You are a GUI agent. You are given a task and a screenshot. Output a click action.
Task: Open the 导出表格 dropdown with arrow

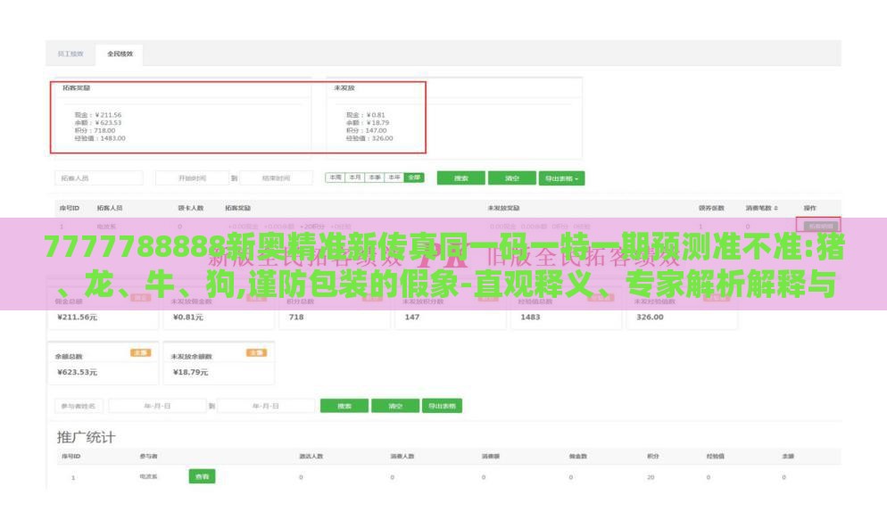[x=561, y=178]
